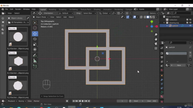Viewport: 193px width, 108px height.
Task: Uncheck the drawing.svg exclude checkbox
Action: (187, 23)
